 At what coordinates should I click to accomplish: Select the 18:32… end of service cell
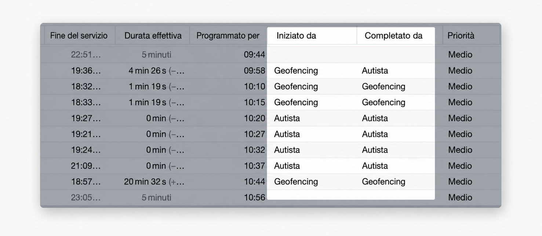(x=86, y=86)
